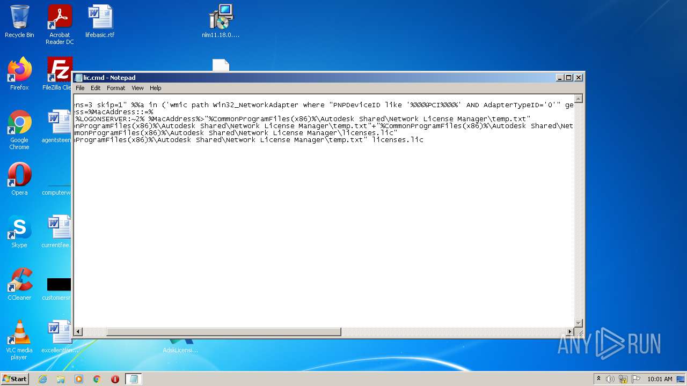The width and height of the screenshot is (687, 386).
Task: Launch Acrobat Reader DC shortcut
Action: tap(60, 25)
